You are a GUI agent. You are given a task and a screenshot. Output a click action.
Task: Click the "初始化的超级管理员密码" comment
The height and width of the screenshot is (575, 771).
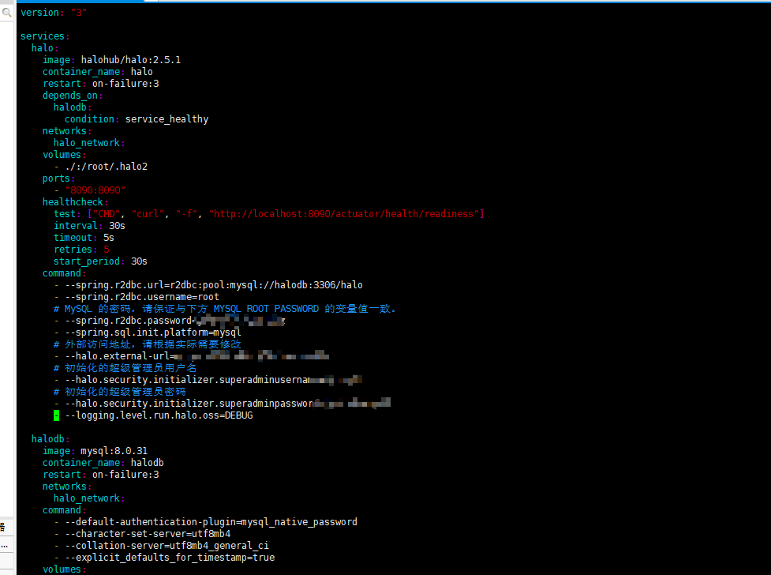119,392
